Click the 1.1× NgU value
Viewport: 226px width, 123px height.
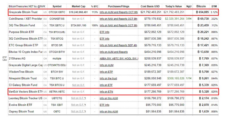(x=189, y=78)
